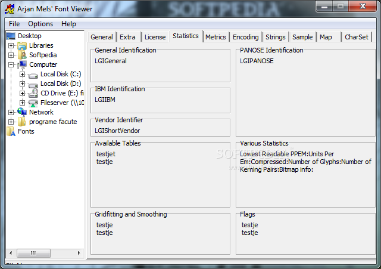Screen dimensions: 381x269
Task: Click the Fonts folder icon
Action: pos(11,131)
